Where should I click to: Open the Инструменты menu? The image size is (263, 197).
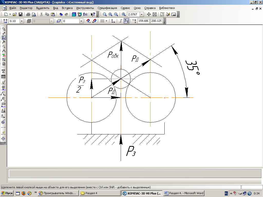(85, 8)
